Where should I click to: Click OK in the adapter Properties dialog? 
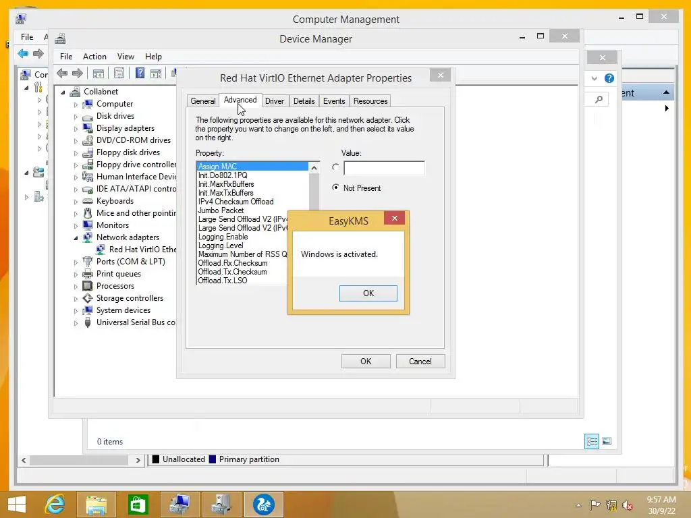pyautogui.click(x=366, y=362)
